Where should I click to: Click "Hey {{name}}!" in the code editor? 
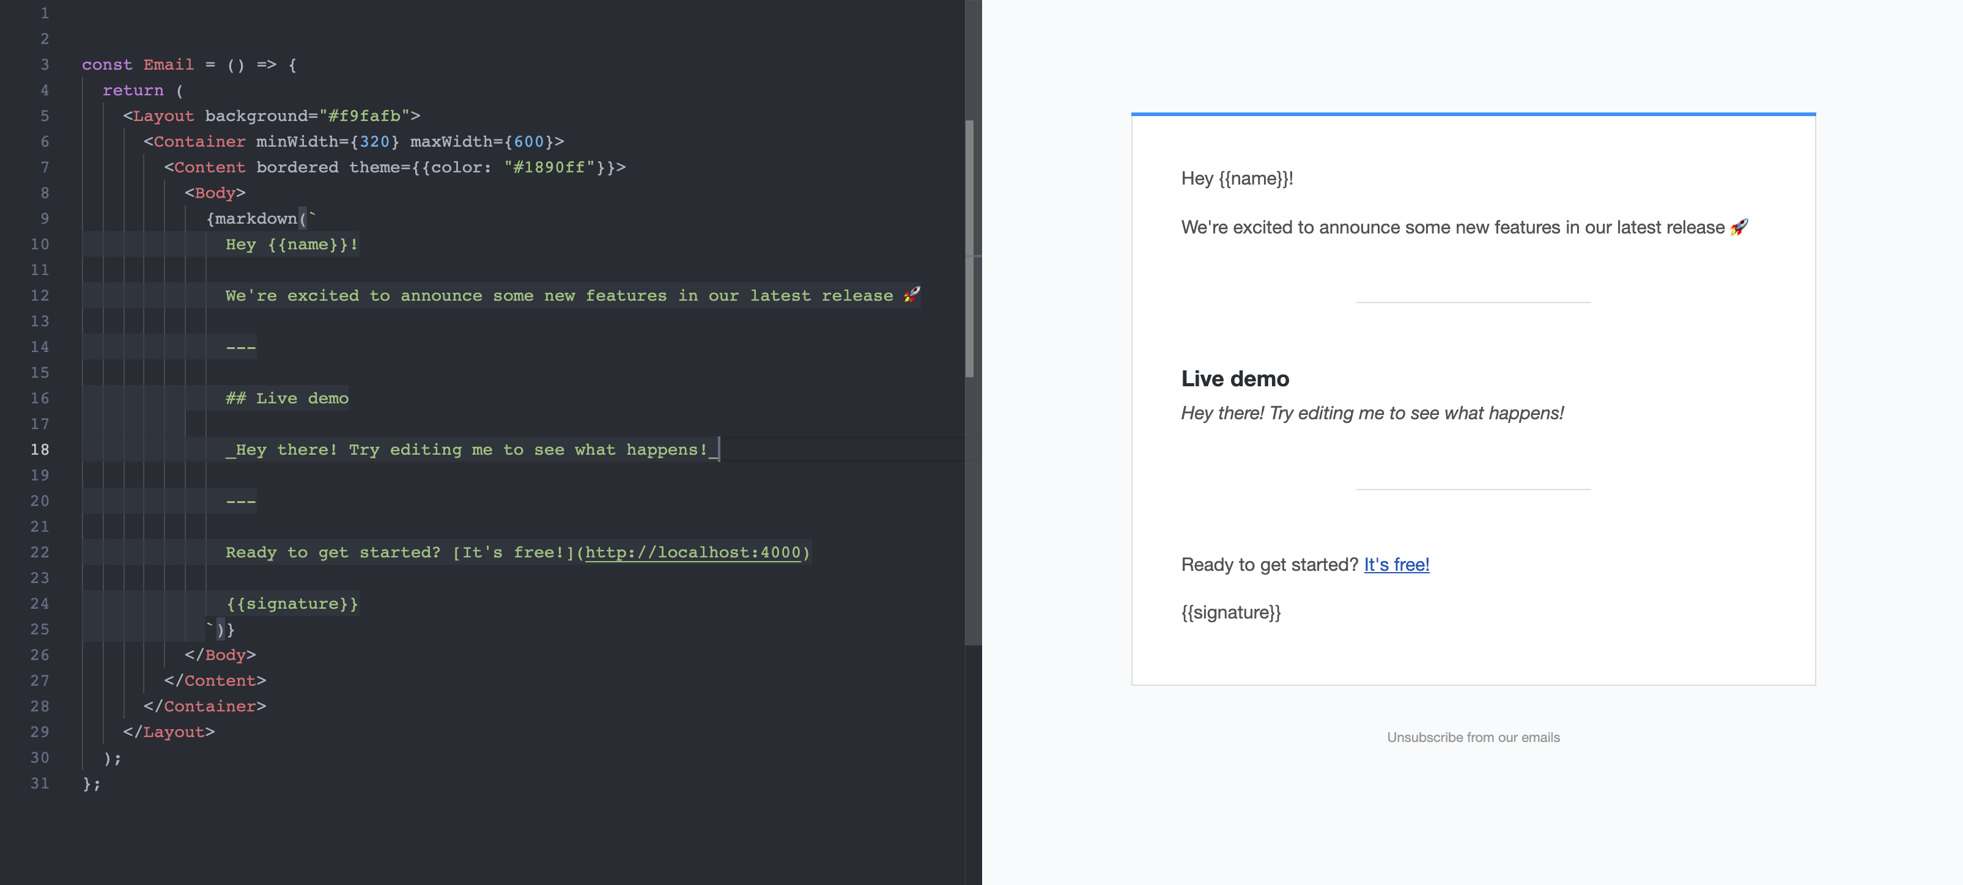point(292,244)
